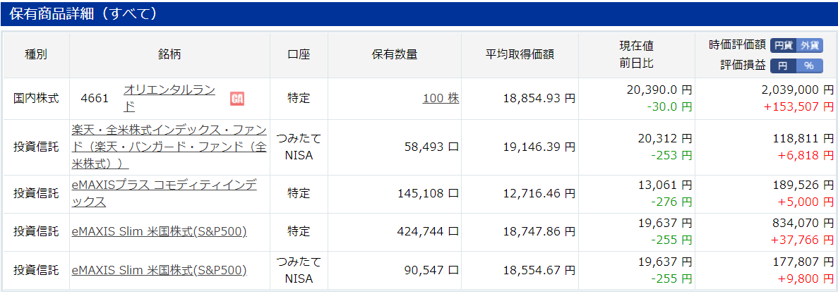
Task: Click the 保有数量 column header
Action: 395,55
